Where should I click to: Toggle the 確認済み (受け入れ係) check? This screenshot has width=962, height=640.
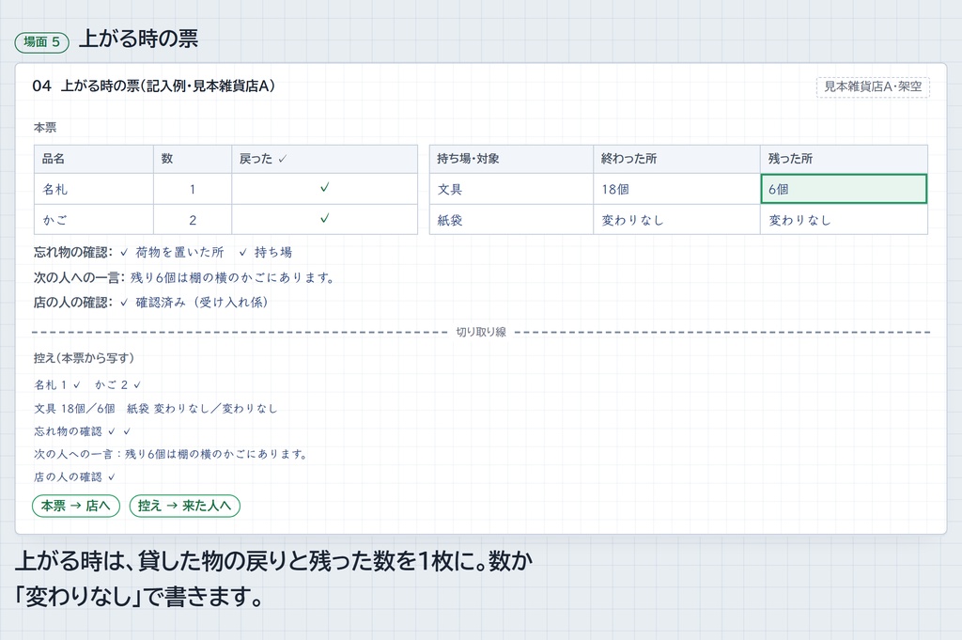coord(124,303)
